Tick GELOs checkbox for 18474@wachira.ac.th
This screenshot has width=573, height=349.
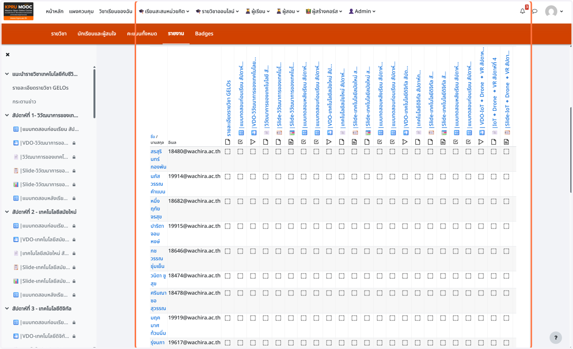point(228,276)
